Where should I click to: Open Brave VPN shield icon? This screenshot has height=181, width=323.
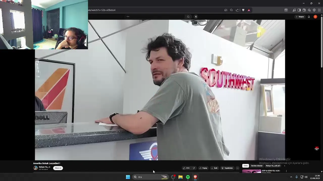[x=314, y=10]
